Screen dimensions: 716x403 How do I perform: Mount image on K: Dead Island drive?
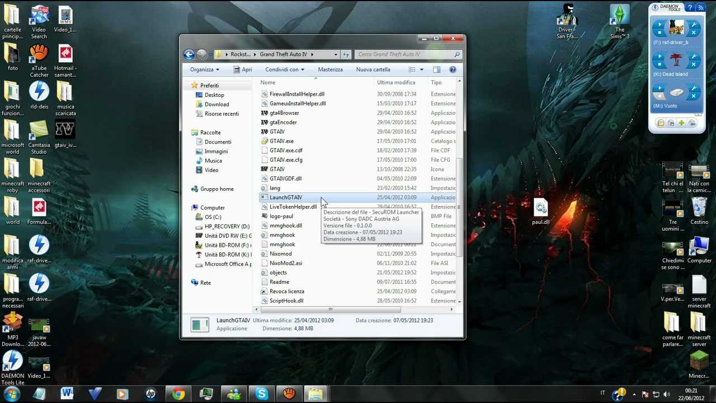point(660,56)
